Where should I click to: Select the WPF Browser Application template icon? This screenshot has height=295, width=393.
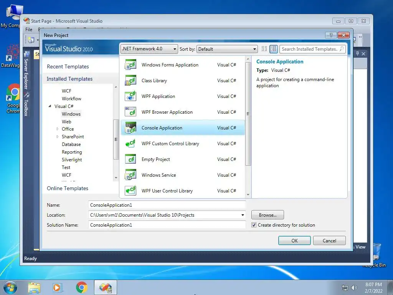click(130, 112)
